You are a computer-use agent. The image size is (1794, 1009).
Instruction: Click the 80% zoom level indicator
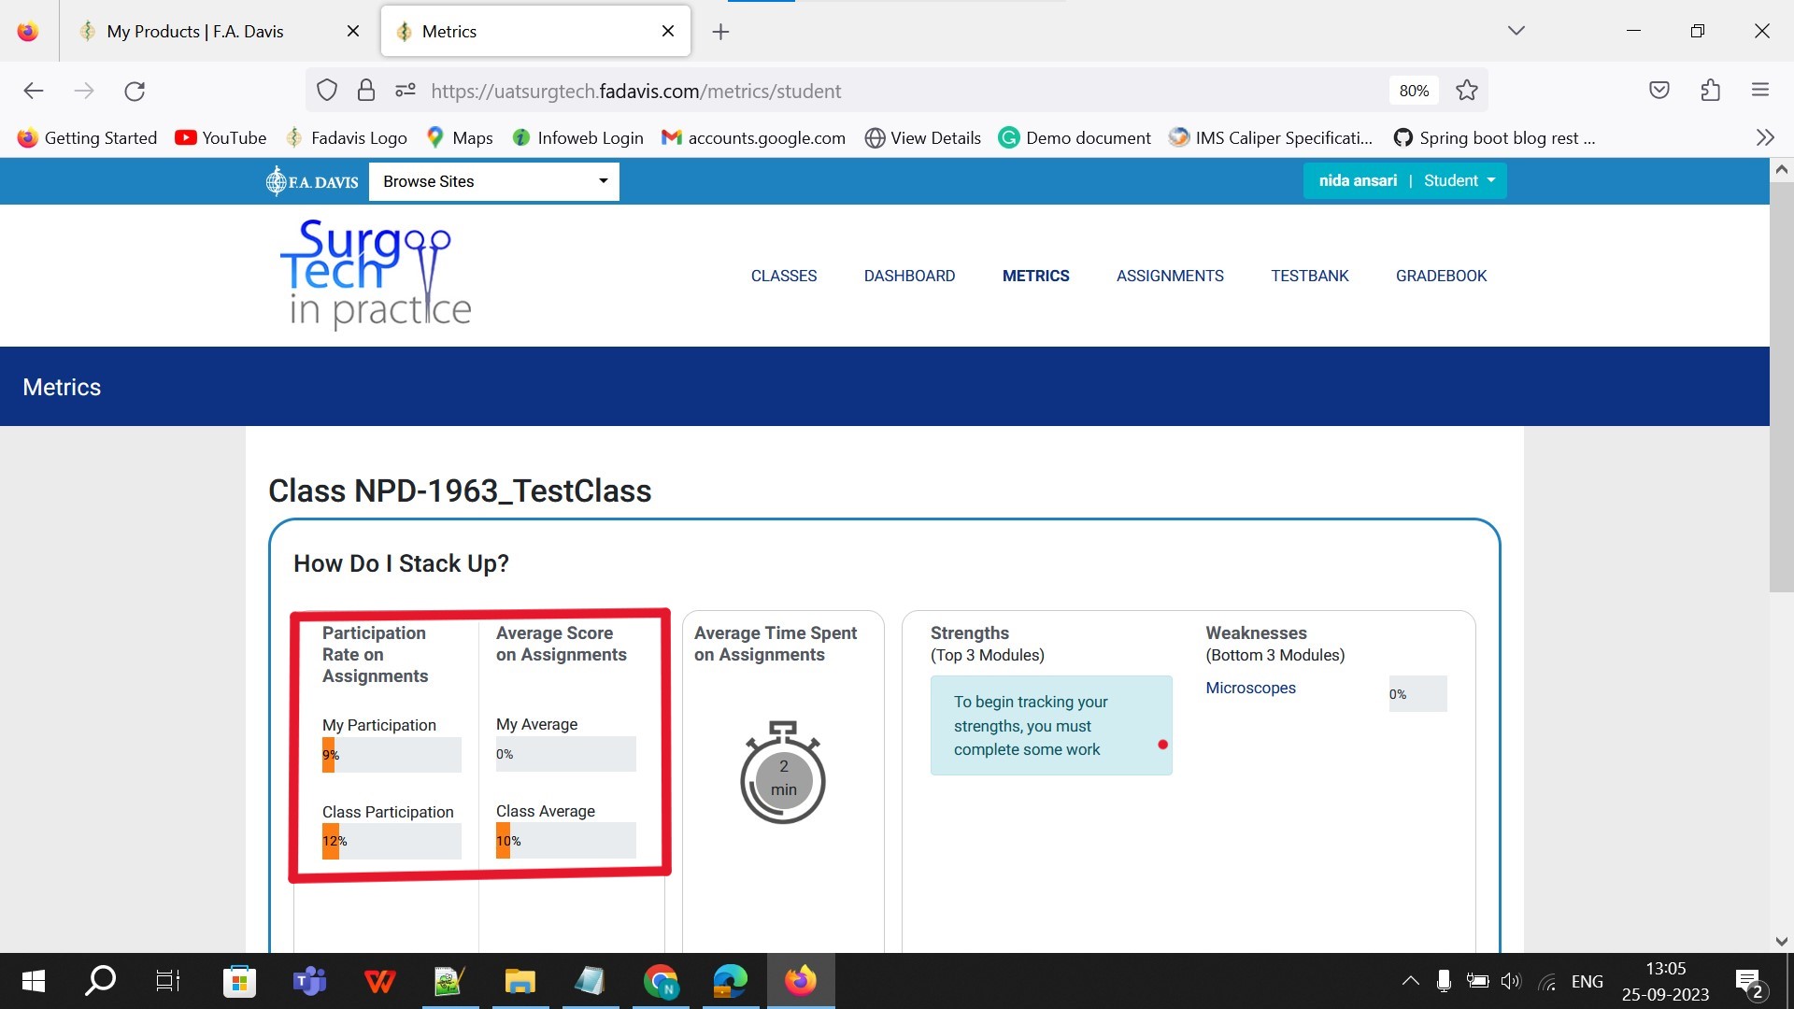click(1413, 91)
